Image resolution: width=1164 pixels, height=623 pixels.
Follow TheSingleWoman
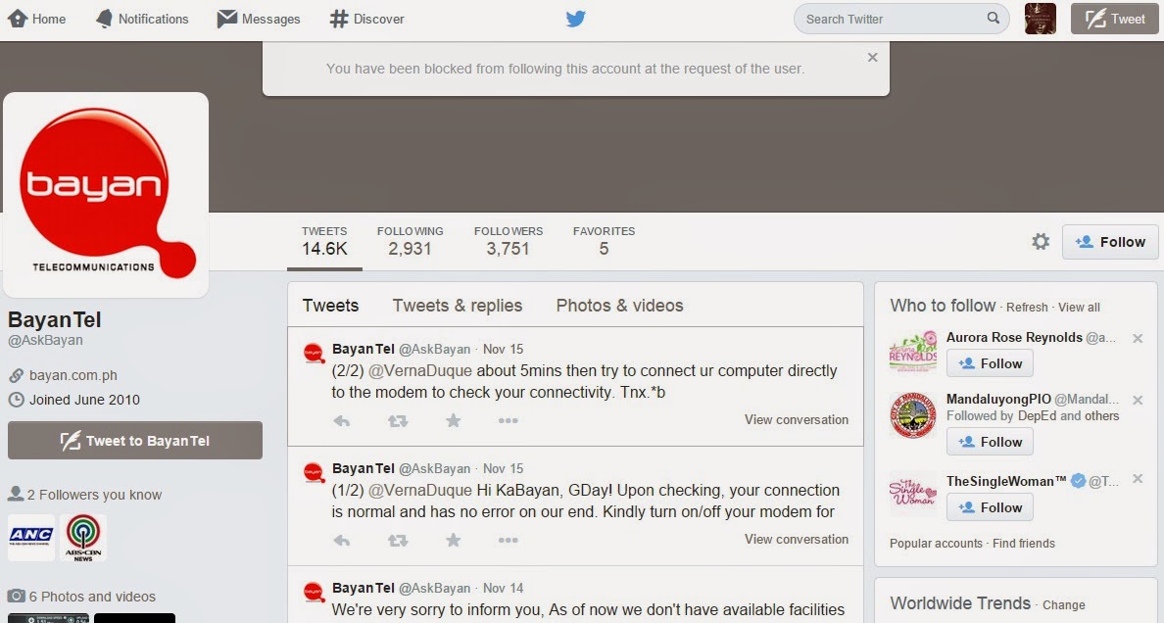coord(990,508)
